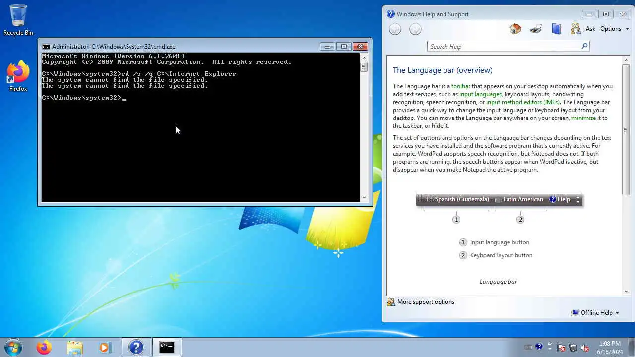Select the Firefox desktop shortcut
This screenshot has width=635, height=357.
(18, 76)
